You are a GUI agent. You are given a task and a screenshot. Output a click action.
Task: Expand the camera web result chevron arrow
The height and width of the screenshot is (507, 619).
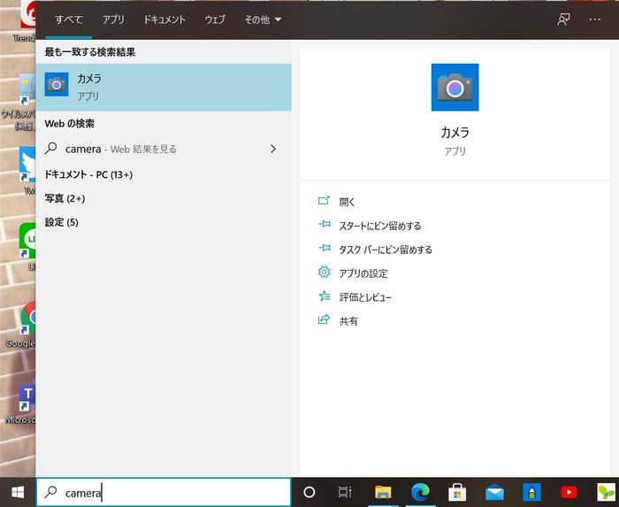[273, 149]
